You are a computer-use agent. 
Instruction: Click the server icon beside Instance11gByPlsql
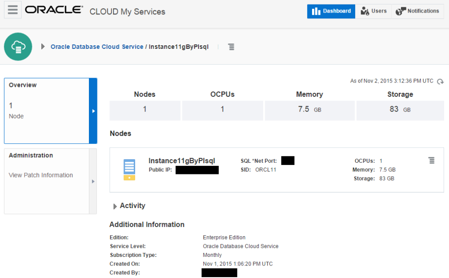coord(130,169)
